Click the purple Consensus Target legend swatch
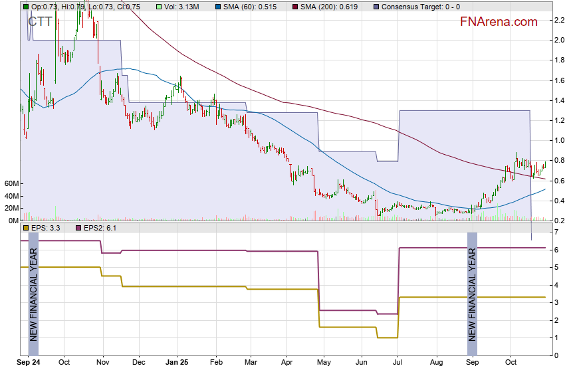The height and width of the screenshot is (376, 571). pyautogui.click(x=377, y=7)
